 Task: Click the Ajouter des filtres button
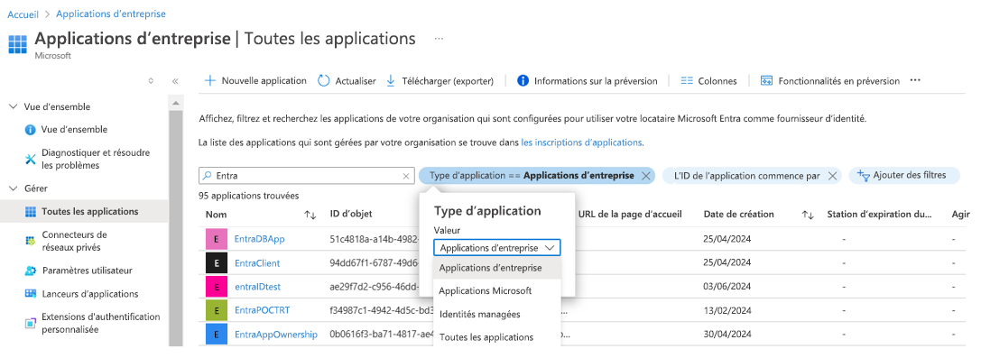point(904,176)
